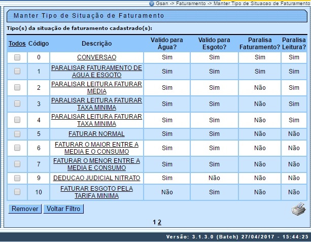
Task: Go to page 2 of results
Action: point(159,222)
